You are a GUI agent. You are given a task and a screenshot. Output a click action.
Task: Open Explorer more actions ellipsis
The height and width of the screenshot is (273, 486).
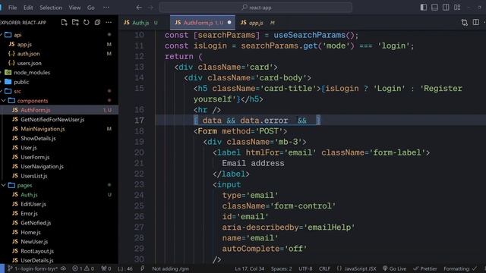[109, 22]
